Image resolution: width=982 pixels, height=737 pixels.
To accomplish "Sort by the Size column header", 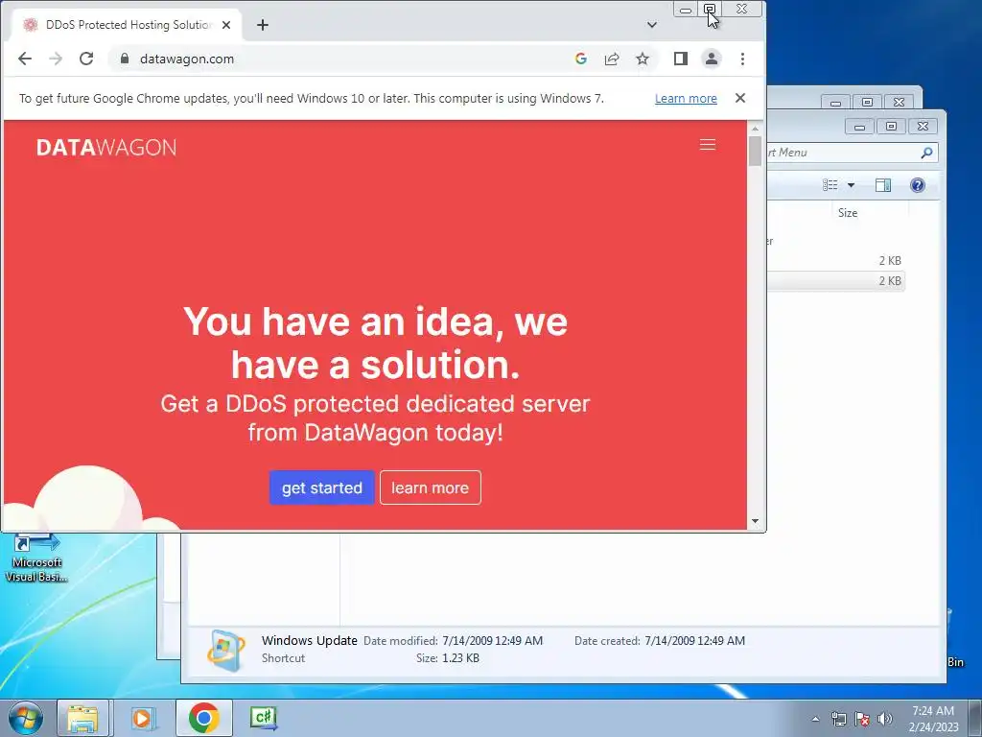I will click(x=848, y=213).
